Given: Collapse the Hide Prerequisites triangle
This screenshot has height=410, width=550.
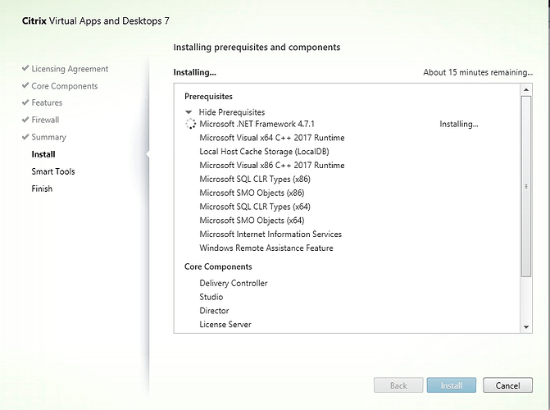Looking at the screenshot, I should pos(189,112).
